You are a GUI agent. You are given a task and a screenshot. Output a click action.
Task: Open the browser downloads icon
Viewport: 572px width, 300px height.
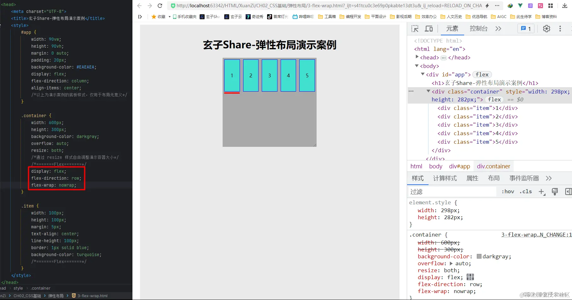tap(565, 5)
